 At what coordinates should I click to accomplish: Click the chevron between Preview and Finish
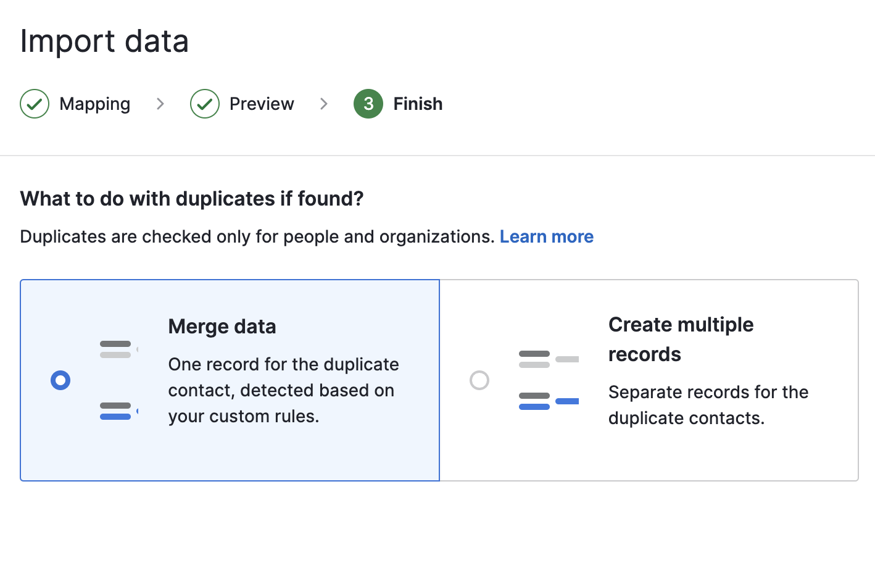pos(324,104)
